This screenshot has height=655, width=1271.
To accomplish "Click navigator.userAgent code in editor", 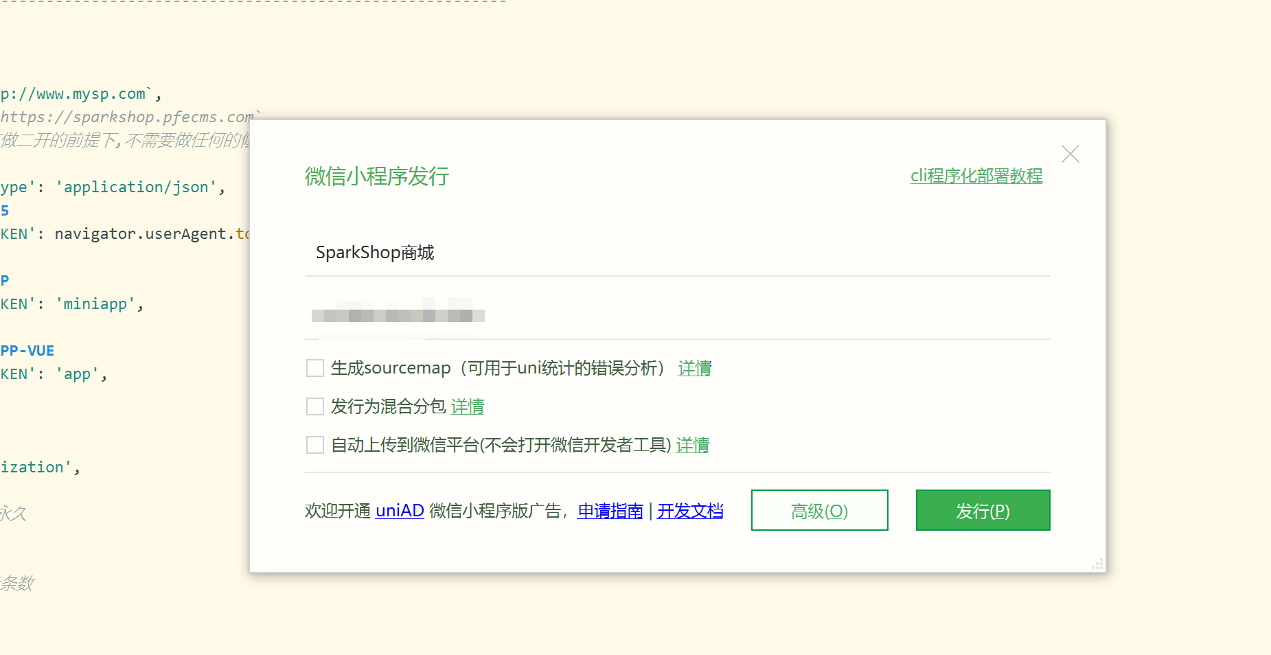I will [141, 233].
